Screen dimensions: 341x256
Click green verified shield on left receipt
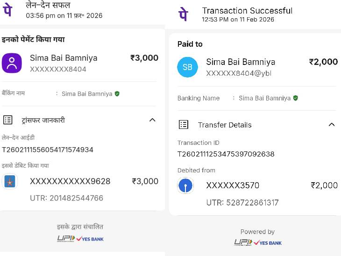tap(117, 93)
